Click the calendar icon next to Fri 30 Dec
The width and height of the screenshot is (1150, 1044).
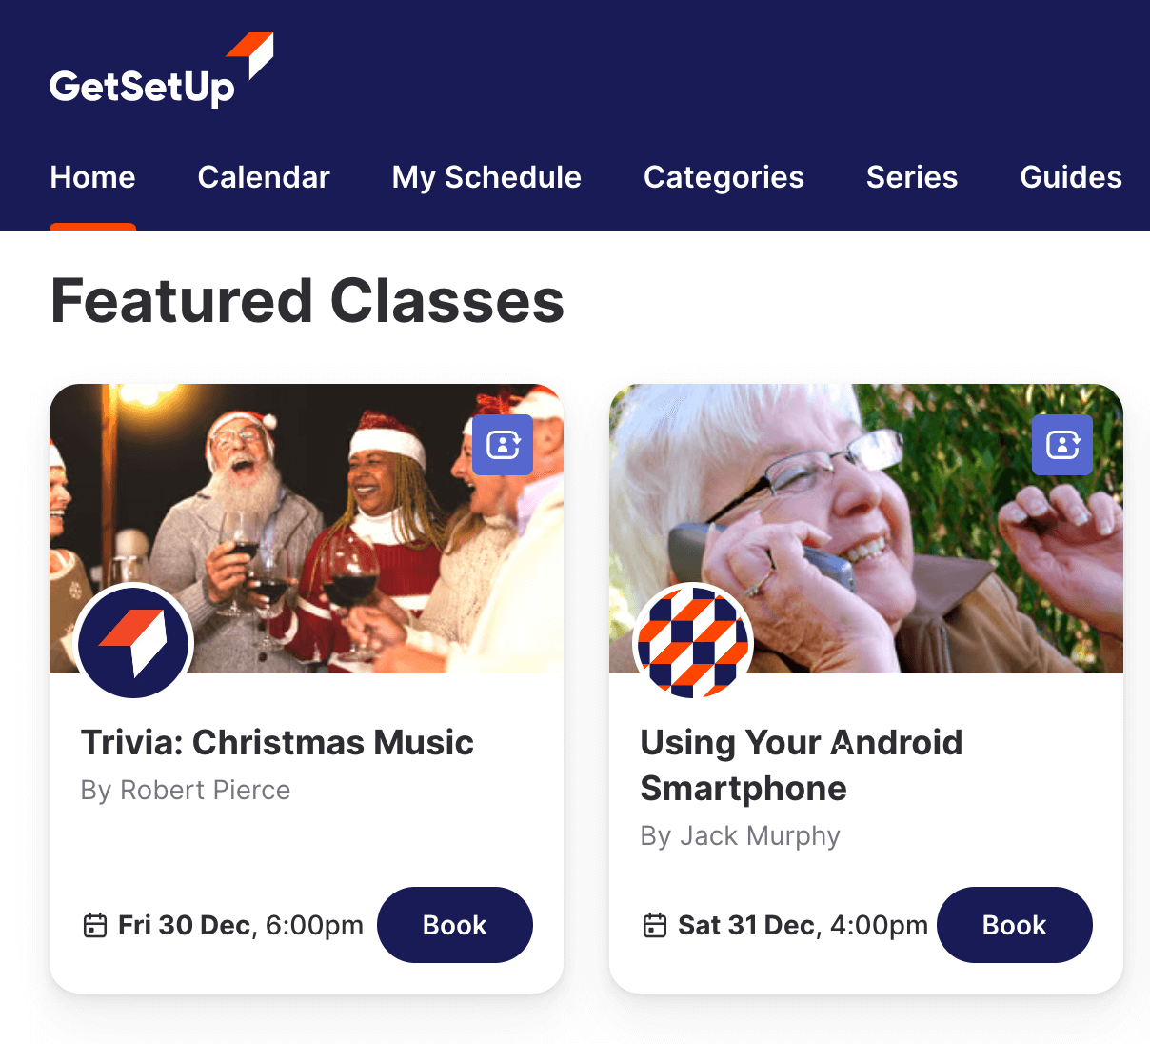coord(95,924)
